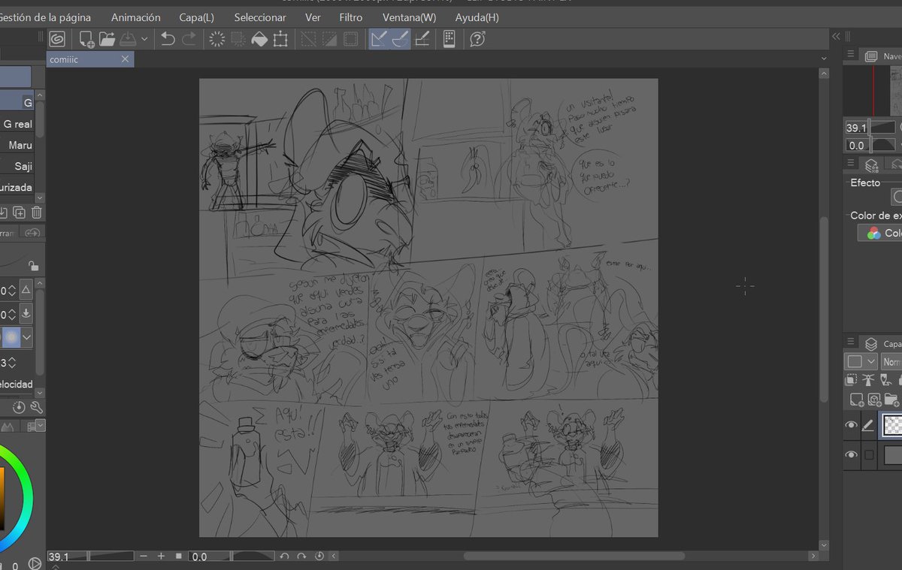Rotate canvas left icon in status bar

(284, 556)
